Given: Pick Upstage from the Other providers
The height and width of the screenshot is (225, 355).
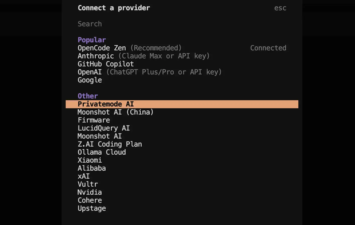Looking at the screenshot, I should (x=92, y=208).
